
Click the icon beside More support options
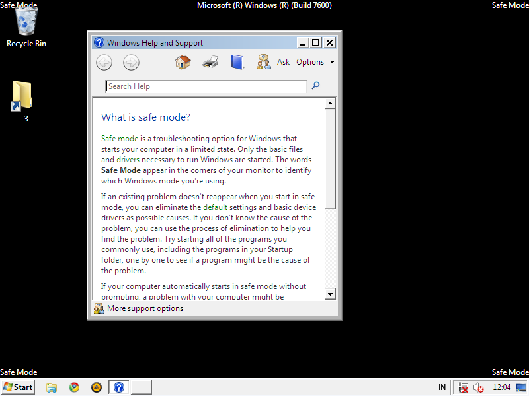click(x=99, y=308)
